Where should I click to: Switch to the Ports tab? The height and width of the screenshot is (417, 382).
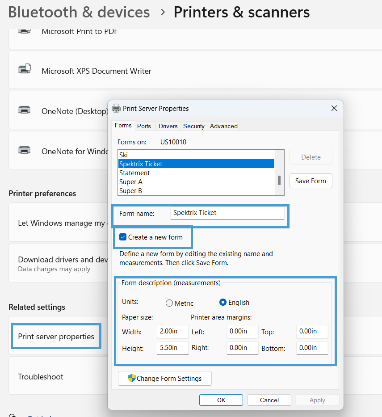point(144,126)
